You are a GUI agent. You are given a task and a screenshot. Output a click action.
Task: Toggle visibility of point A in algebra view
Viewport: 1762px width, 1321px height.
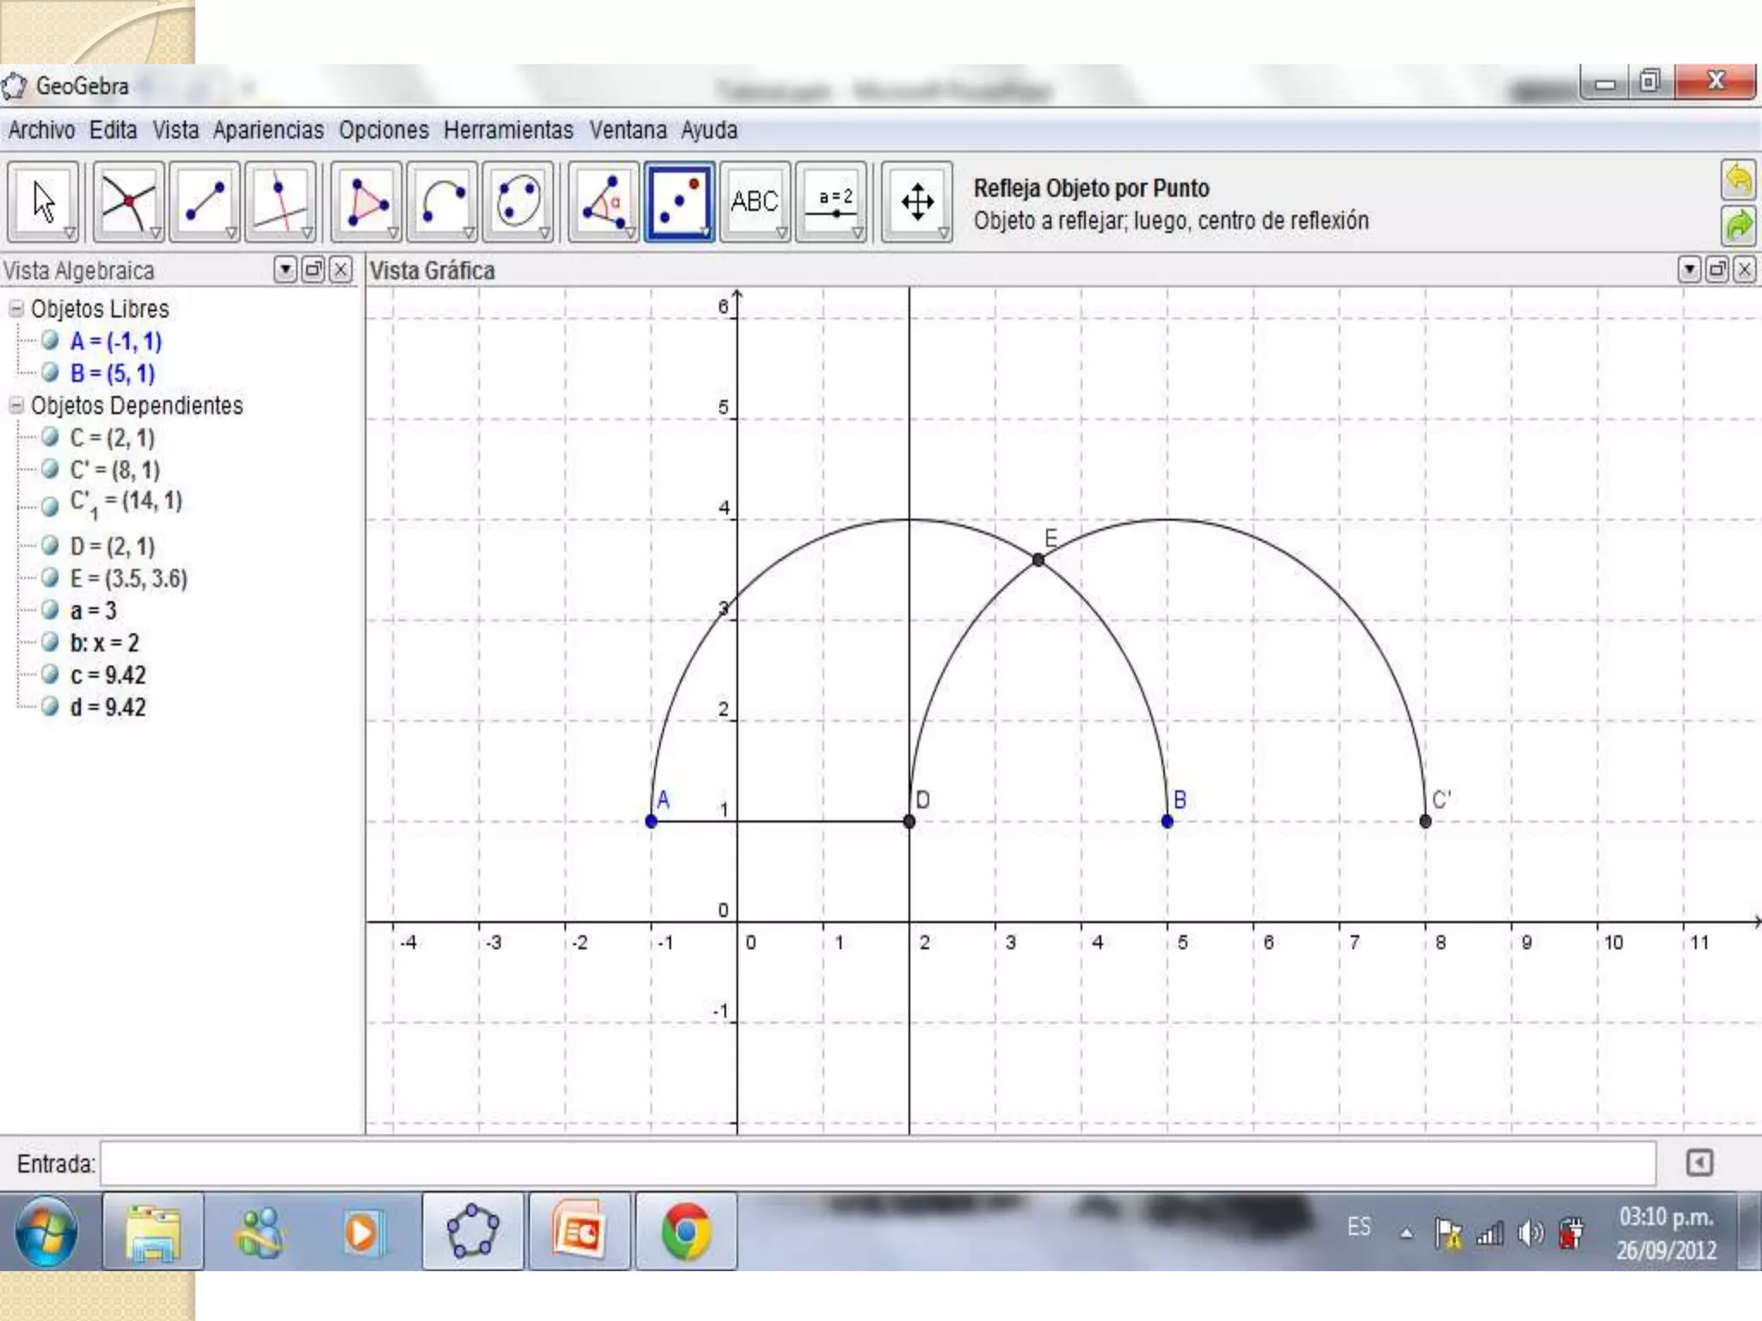(x=51, y=341)
